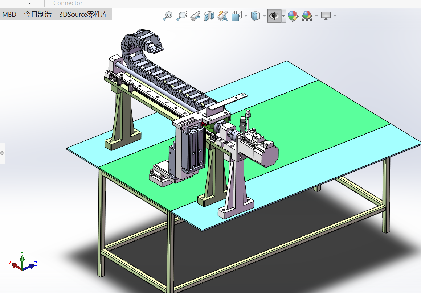This screenshot has height=293, width=421.
Task: Select the 3DSource零件库 tab
Action: pos(83,14)
